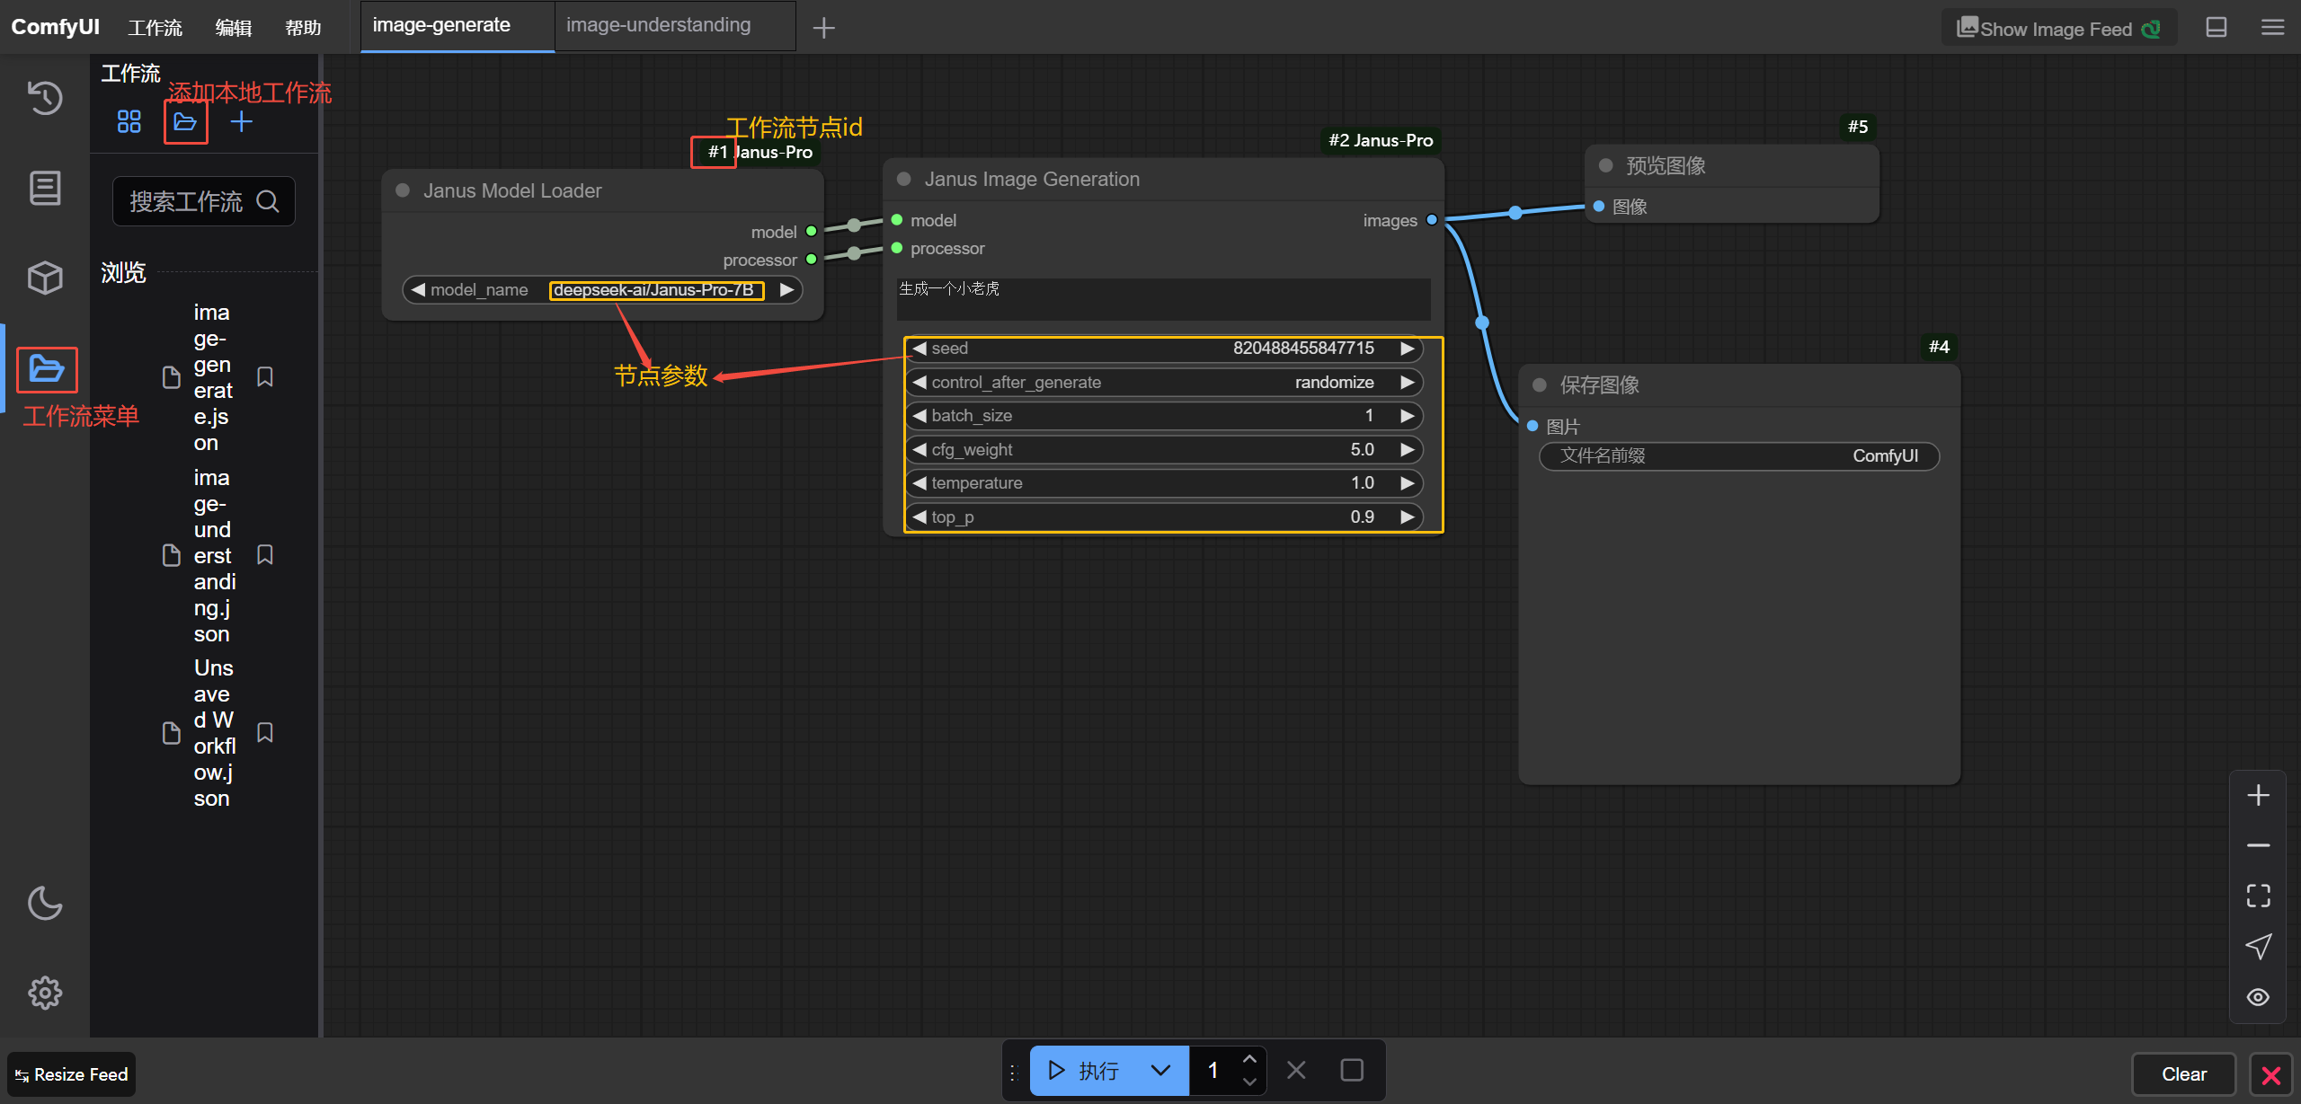Increase cfg_weight with right arrow

(1408, 449)
